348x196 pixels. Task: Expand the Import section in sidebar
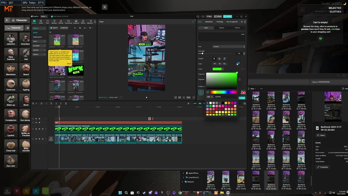pyautogui.click(x=39, y=28)
